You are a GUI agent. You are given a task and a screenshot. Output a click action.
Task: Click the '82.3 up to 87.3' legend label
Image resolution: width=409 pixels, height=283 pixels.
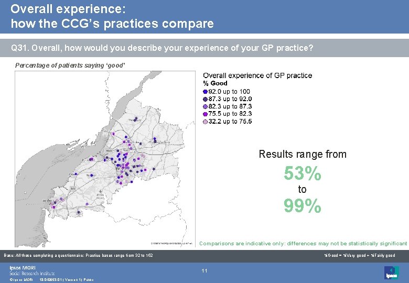click(230, 106)
